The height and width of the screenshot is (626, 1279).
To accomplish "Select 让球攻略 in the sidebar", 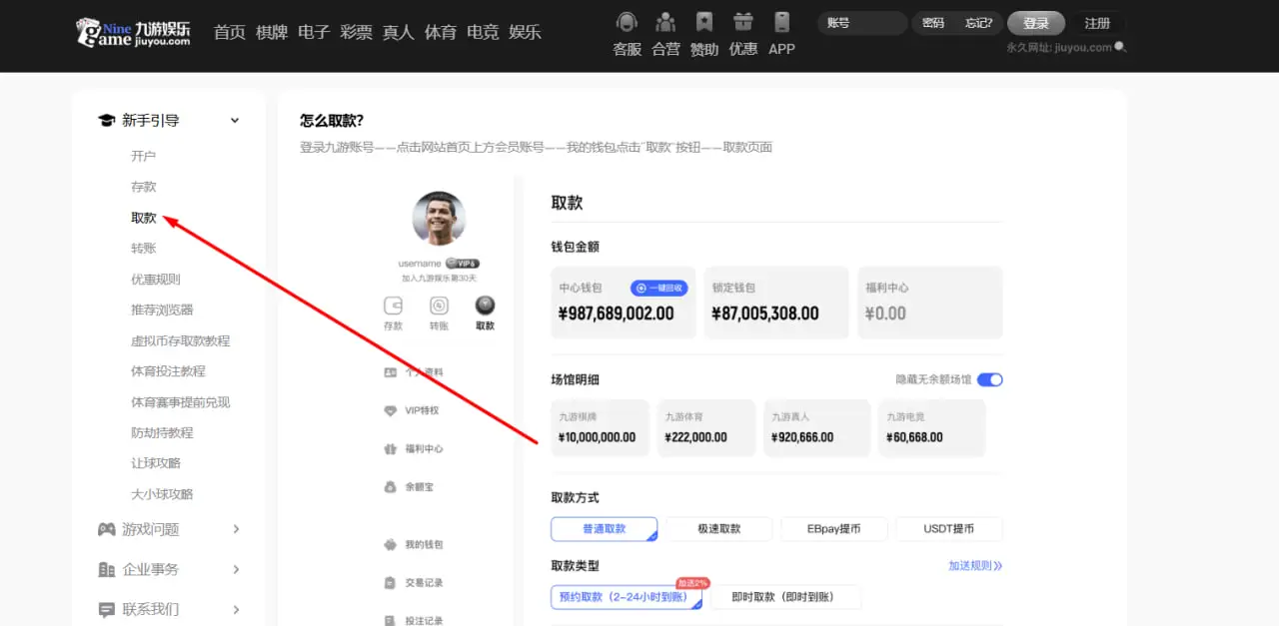I will pyautogui.click(x=156, y=463).
